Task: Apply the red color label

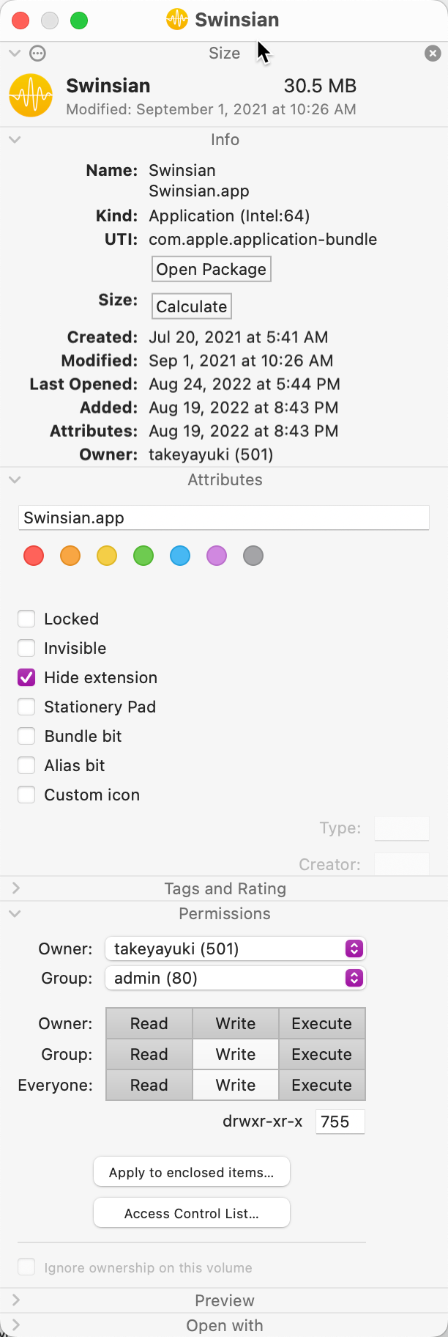Action: click(x=34, y=556)
